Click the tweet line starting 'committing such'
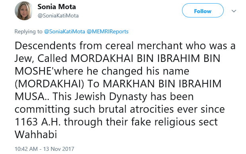Screen dimensions: 246x154 click(x=120, y=109)
